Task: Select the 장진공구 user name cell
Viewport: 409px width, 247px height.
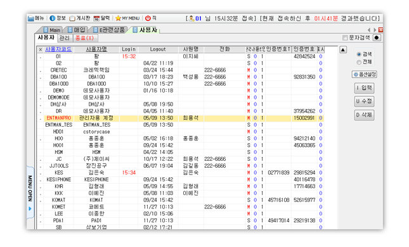Action: (96, 166)
